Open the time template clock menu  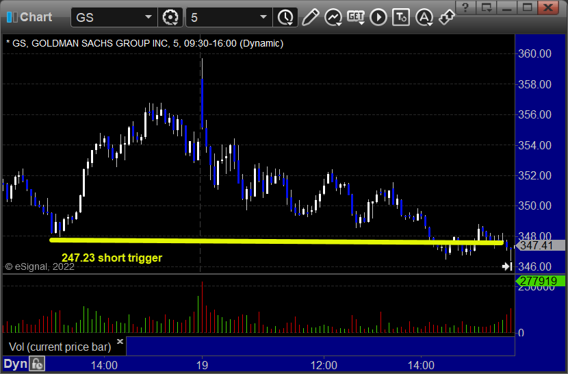(x=286, y=17)
